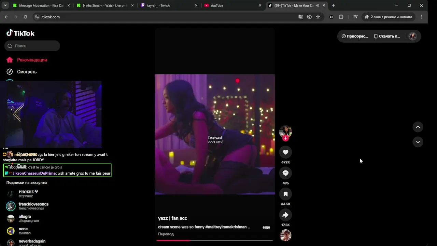Click the TikTok search field

(x=32, y=46)
